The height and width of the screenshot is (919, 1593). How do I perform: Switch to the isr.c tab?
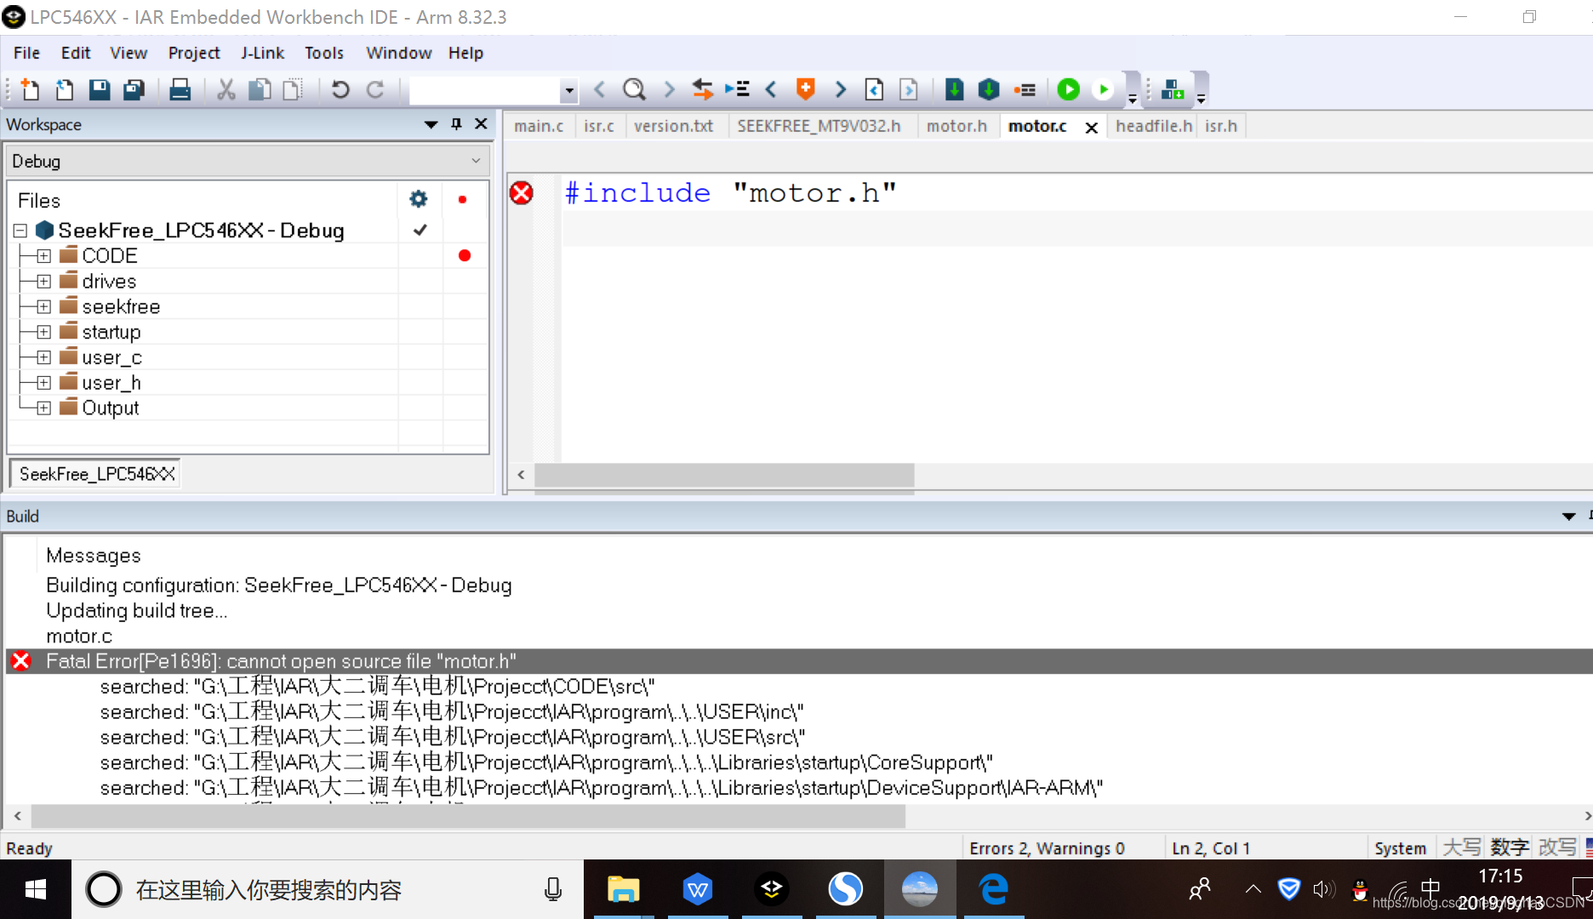599,126
